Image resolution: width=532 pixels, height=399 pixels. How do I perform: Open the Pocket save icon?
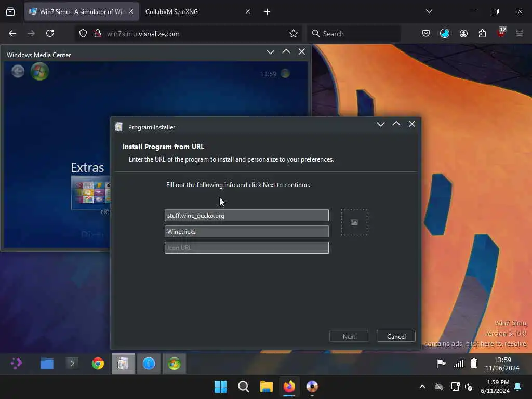426,34
